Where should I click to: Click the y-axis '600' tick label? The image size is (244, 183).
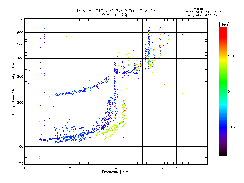point(20,33)
